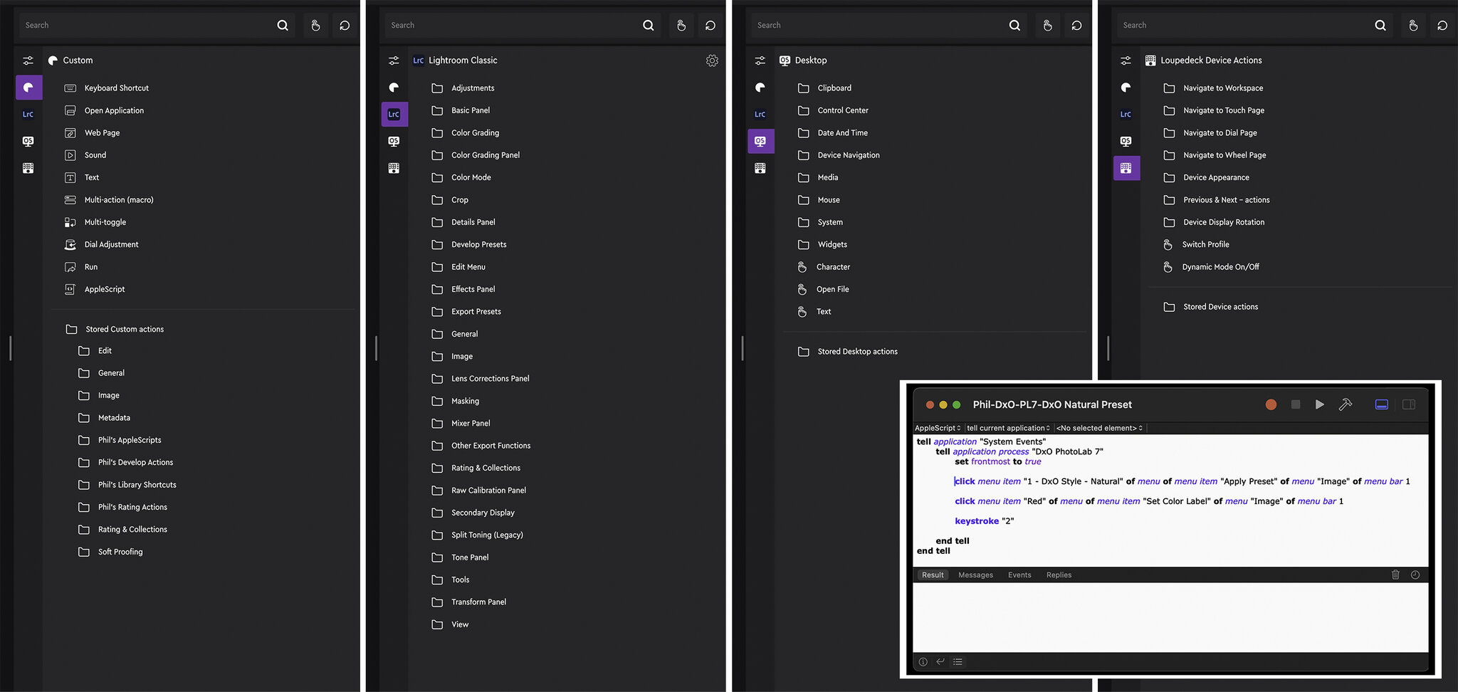Switch to the Messages tab
Screen dimensions: 1458x692
[x=975, y=575]
